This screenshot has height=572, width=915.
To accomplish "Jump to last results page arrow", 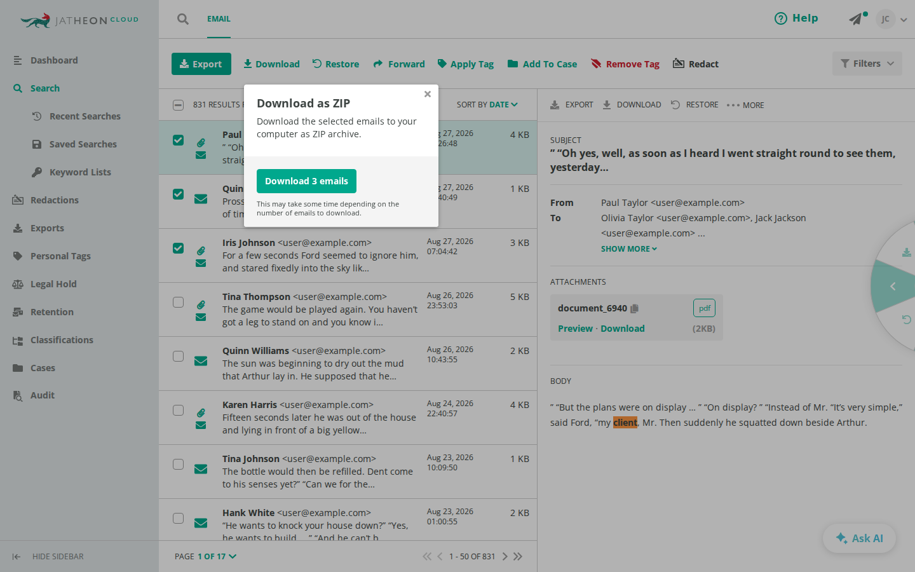I will pos(518,557).
